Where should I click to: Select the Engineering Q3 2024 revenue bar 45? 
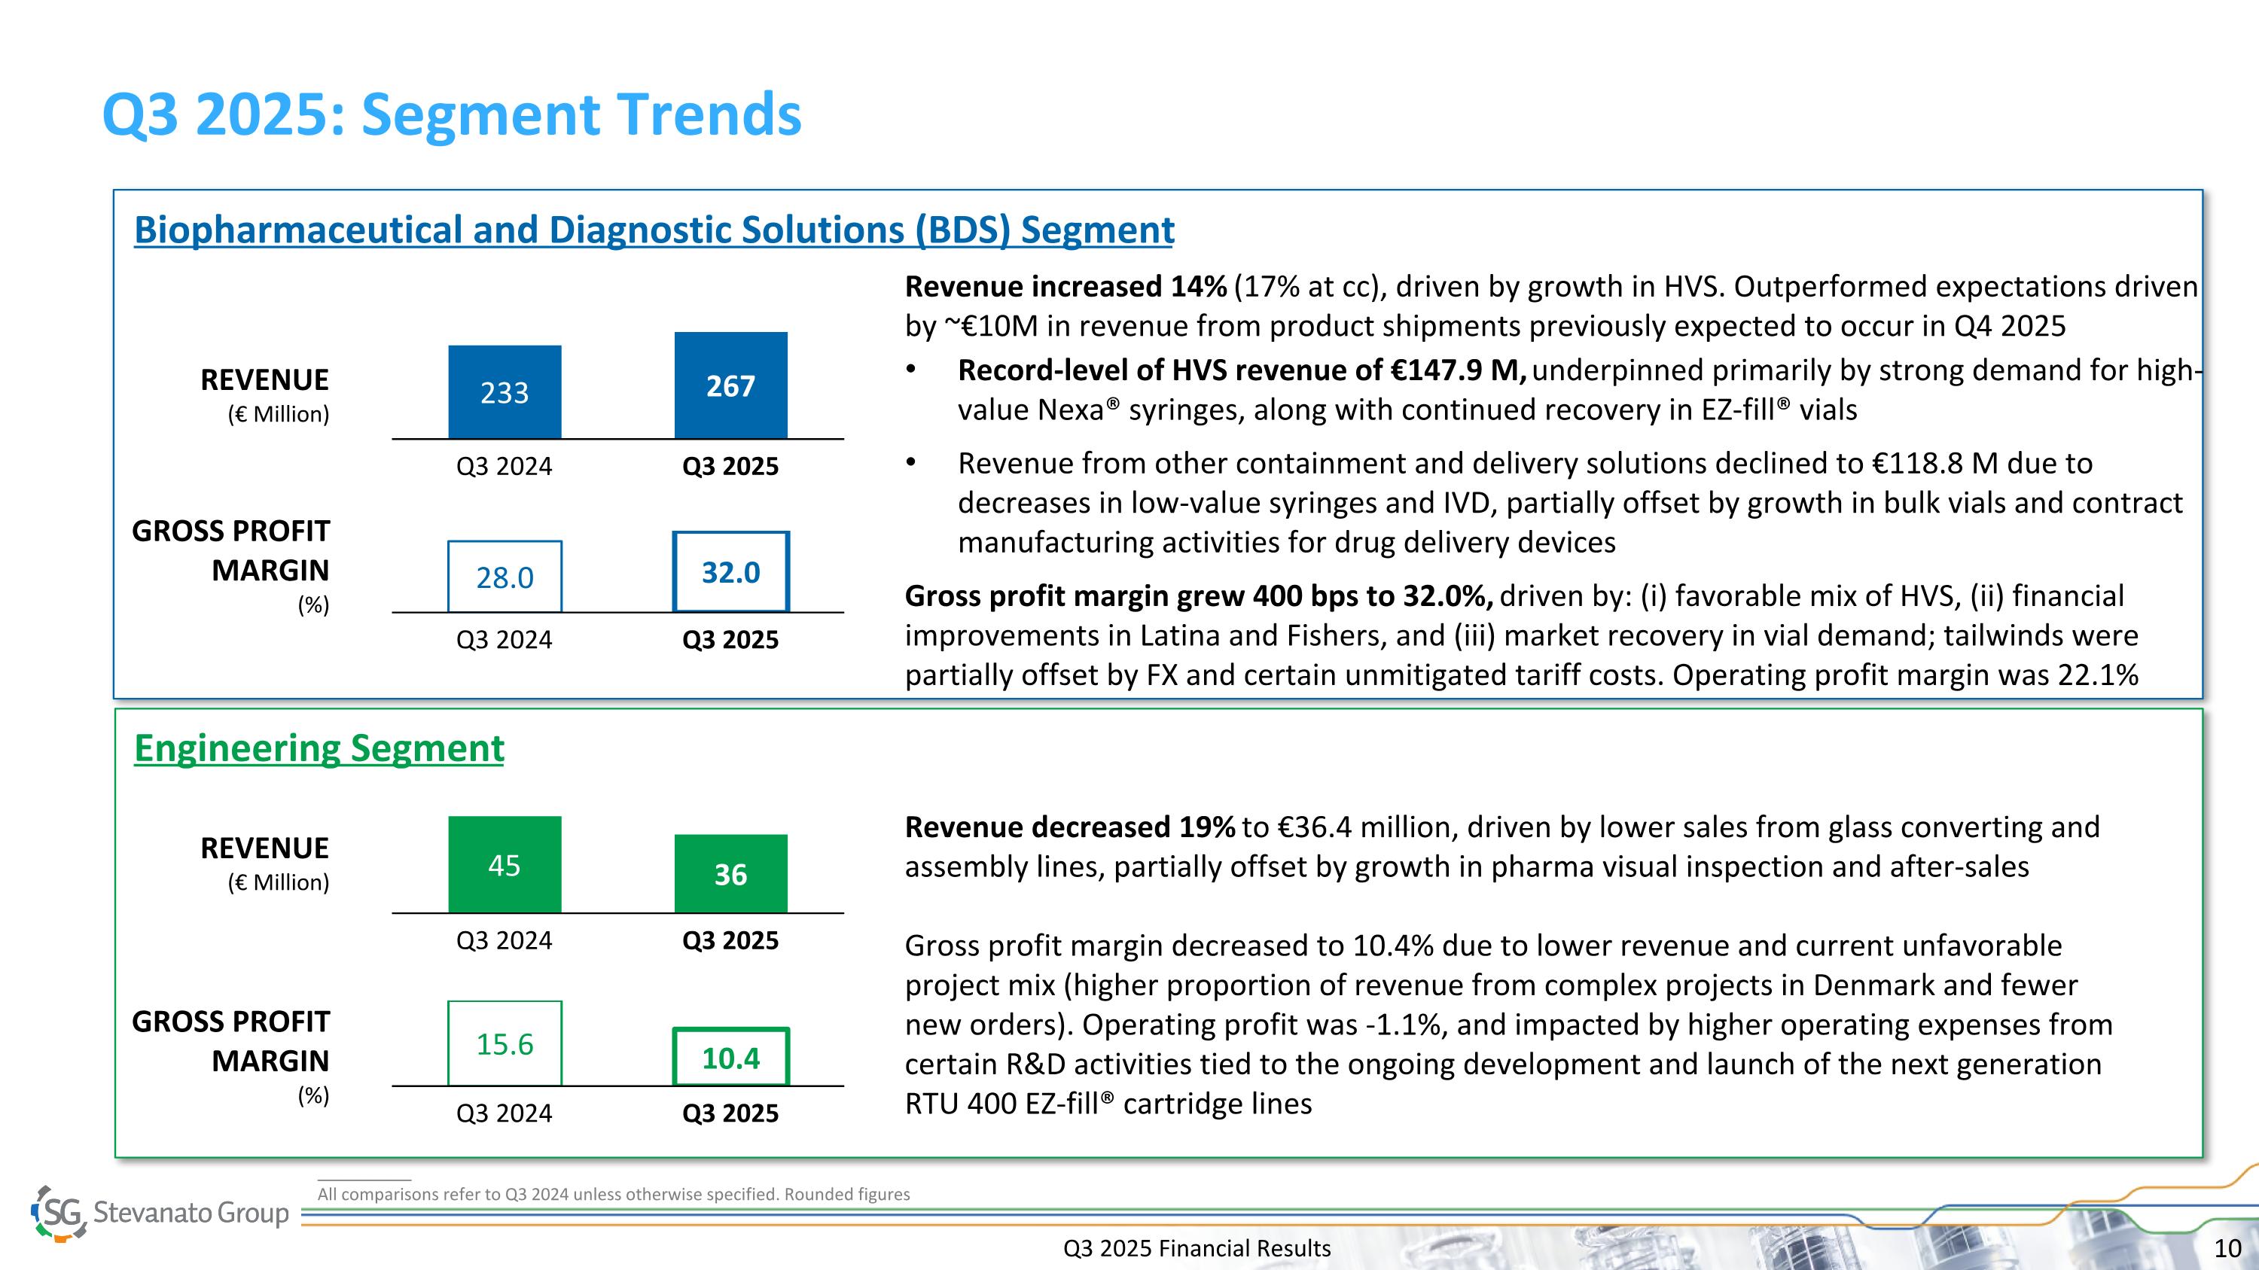tap(505, 865)
